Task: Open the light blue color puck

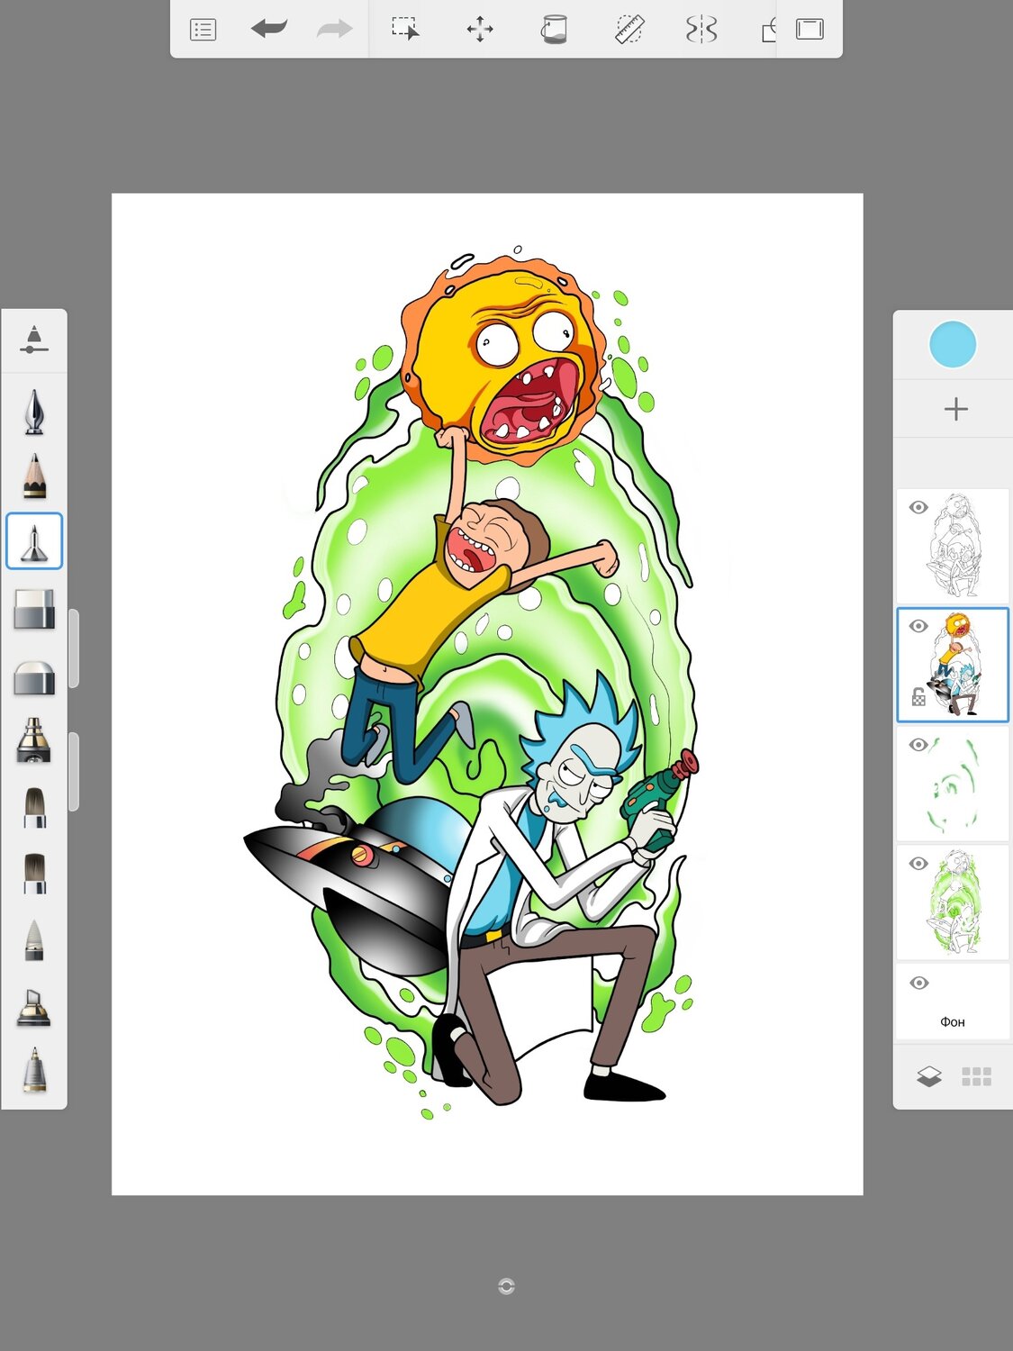Action: (953, 344)
